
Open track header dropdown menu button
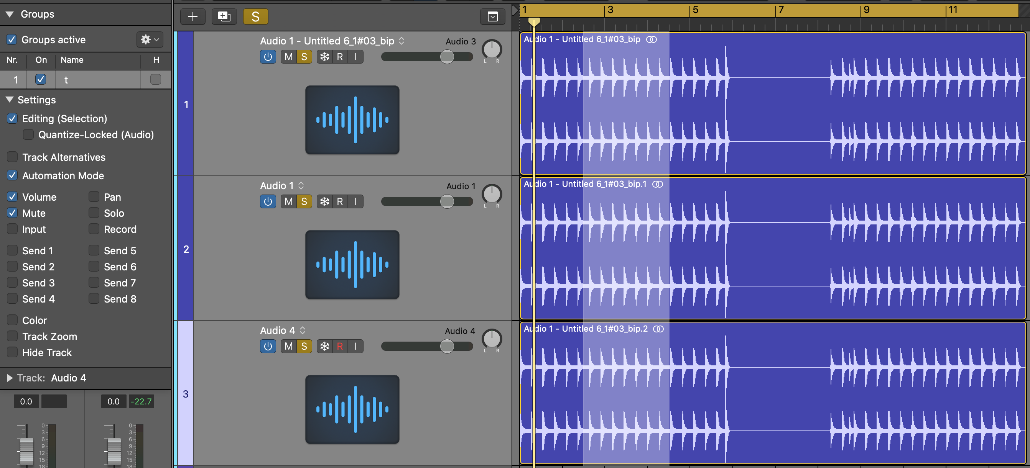493,16
